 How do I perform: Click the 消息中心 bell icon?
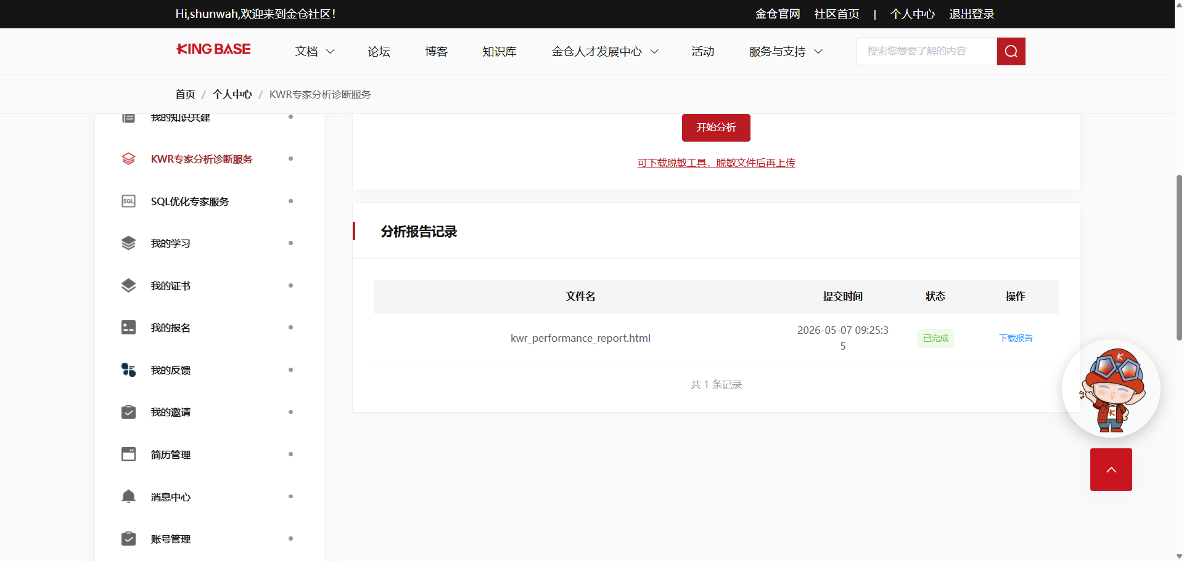point(128,496)
